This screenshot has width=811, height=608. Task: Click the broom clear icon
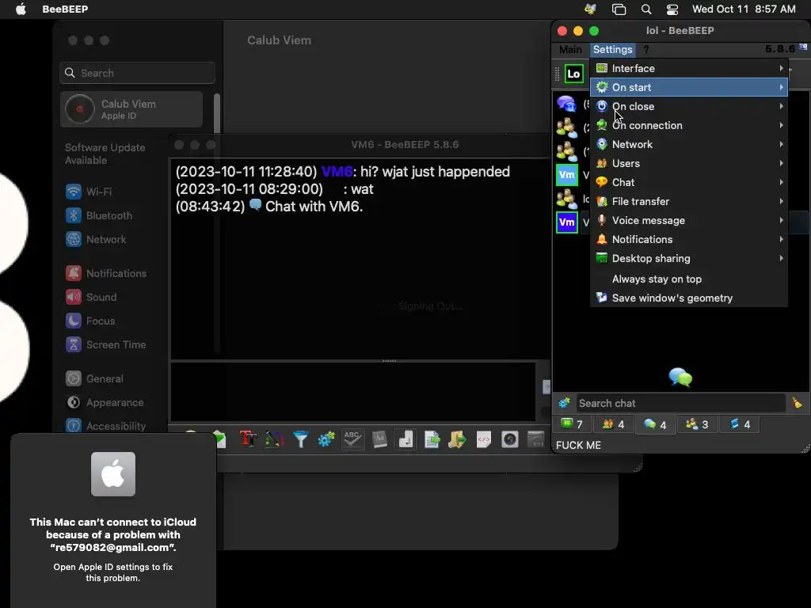point(797,403)
